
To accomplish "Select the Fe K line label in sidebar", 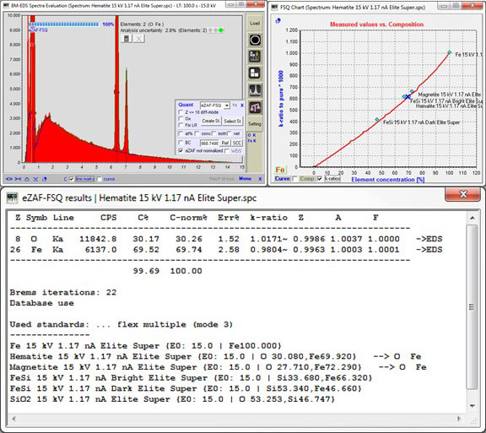I will [252, 140].
